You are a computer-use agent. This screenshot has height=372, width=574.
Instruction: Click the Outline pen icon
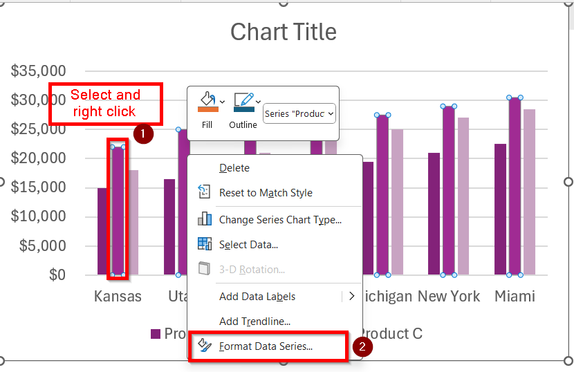tap(243, 102)
